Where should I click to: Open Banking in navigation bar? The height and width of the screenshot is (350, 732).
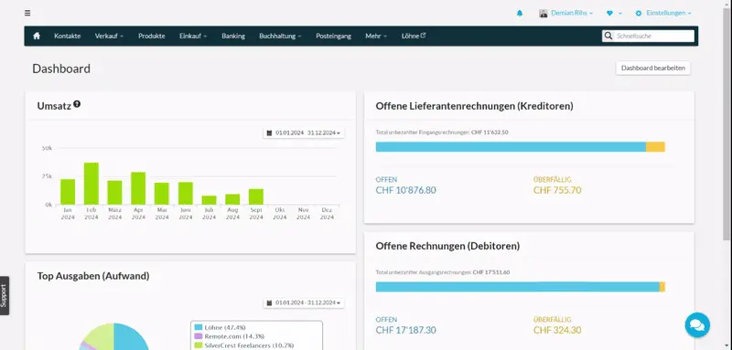tap(233, 36)
